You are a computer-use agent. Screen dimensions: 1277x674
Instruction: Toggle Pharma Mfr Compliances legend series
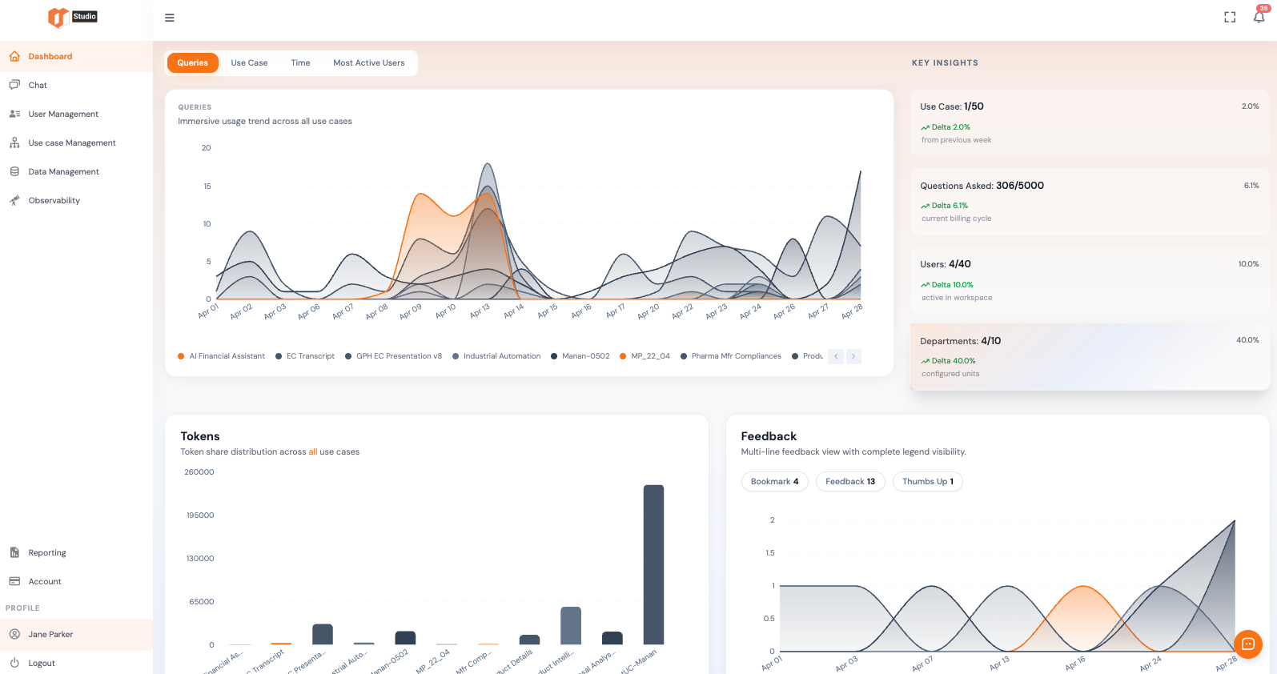point(731,356)
